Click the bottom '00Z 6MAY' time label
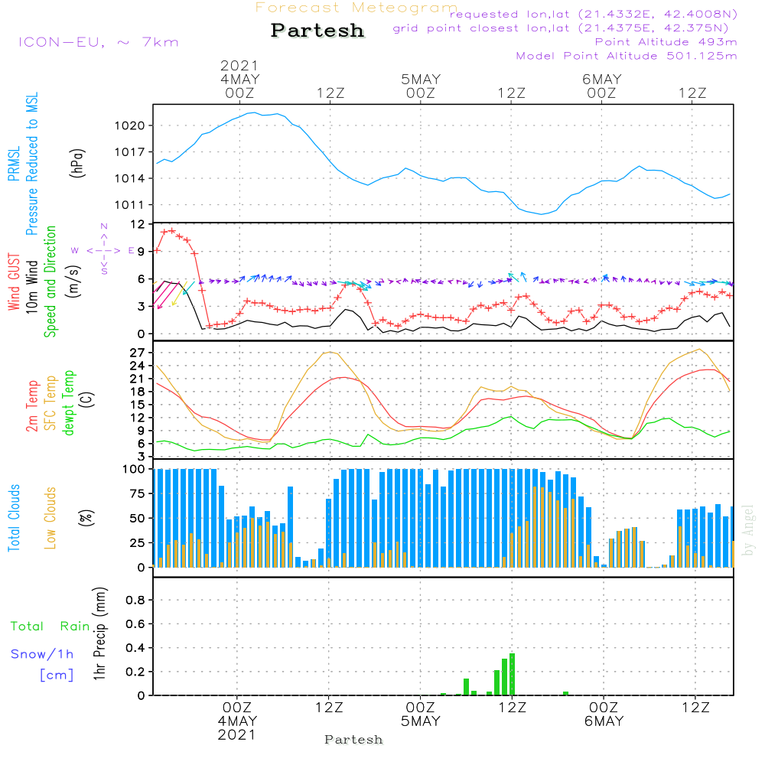765x765 pixels. [604, 715]
